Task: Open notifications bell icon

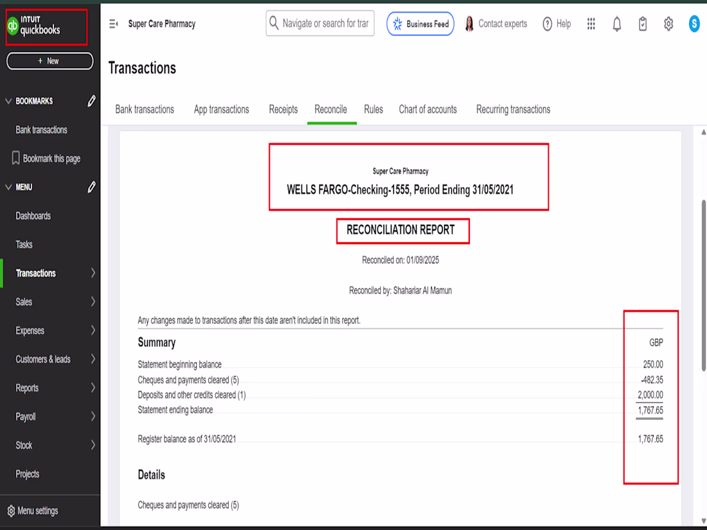Action: 617,24
